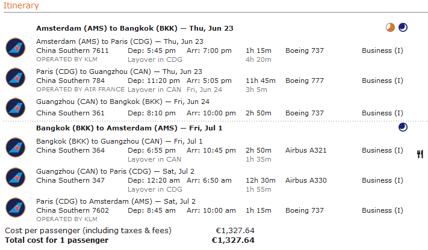Screen dimensions: 428x250
Task: Click the Business (I) class on flight 361
Action: pos(382,113)
